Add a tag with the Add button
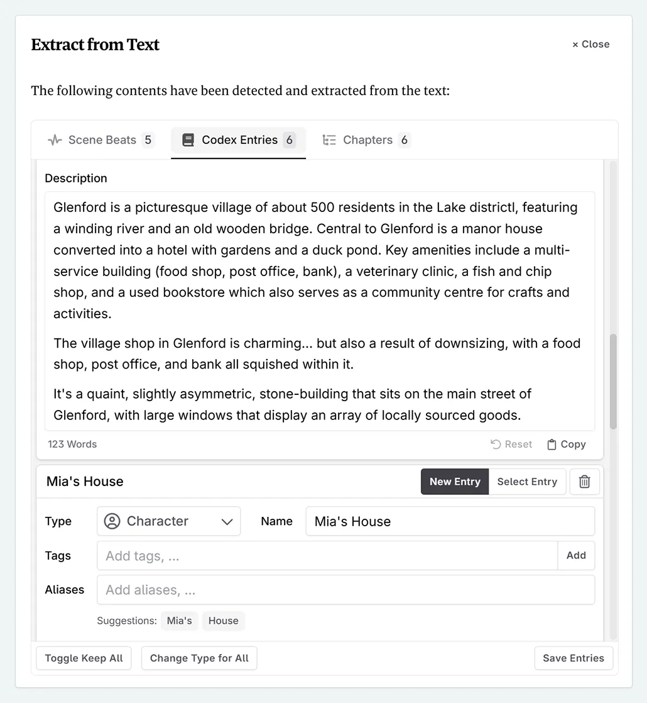 pos(575,555)
